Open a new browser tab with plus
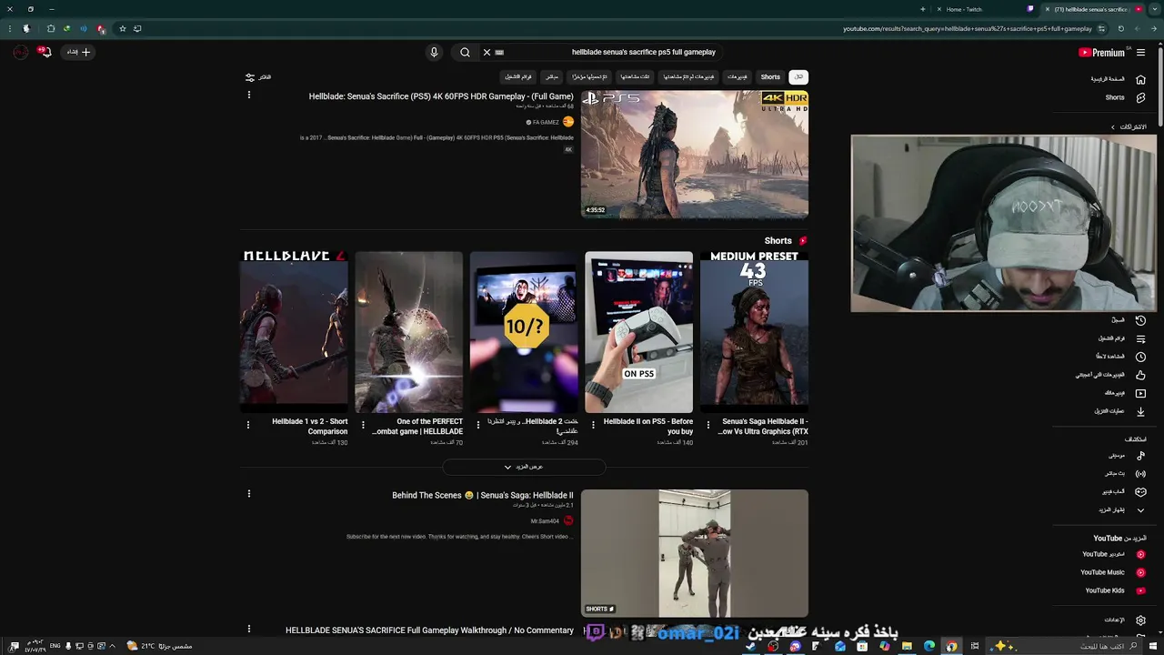1164x655 pixels. (x=922, y=9)
